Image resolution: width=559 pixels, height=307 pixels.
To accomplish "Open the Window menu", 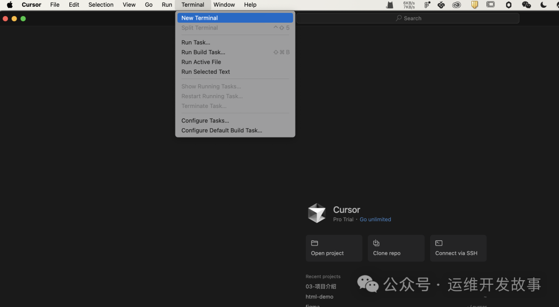I will (x=224, y=5).
